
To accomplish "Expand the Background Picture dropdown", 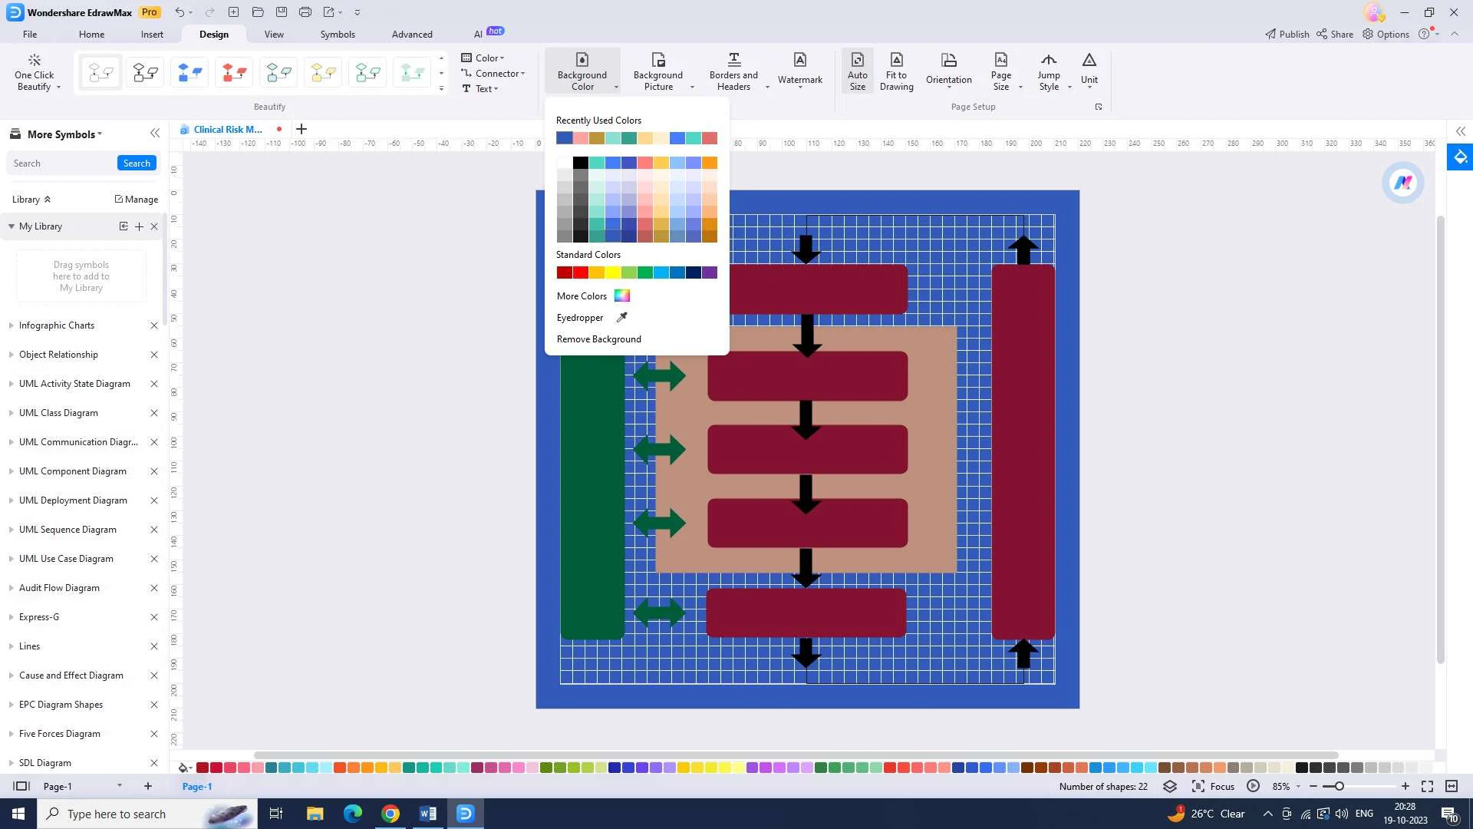I will pyautogui.click(x=693, y=88).
